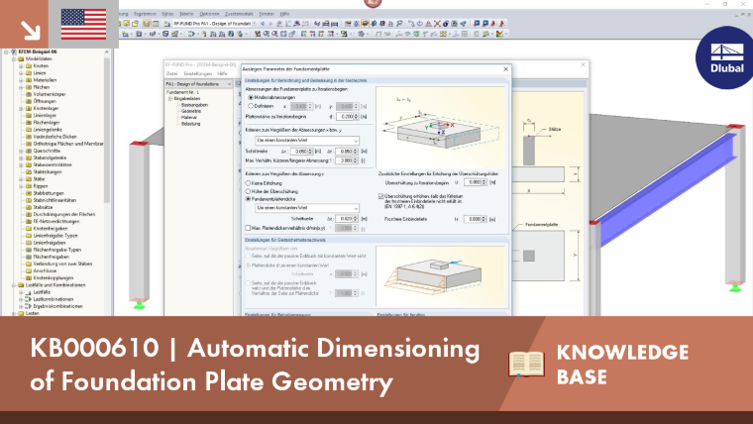Open the Materialien folder in navigator

pos(45,80)
